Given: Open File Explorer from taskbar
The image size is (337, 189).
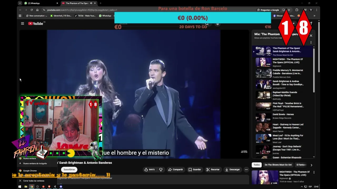Looking at the screenshot, I should 26,187.
